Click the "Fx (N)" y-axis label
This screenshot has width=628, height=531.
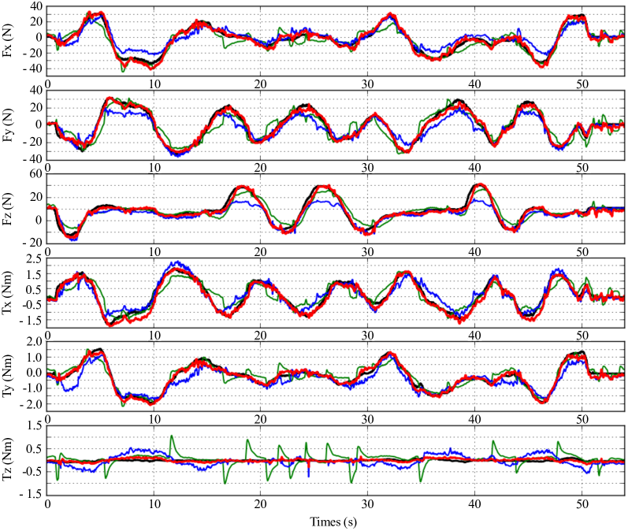click(x=8, y=41)
